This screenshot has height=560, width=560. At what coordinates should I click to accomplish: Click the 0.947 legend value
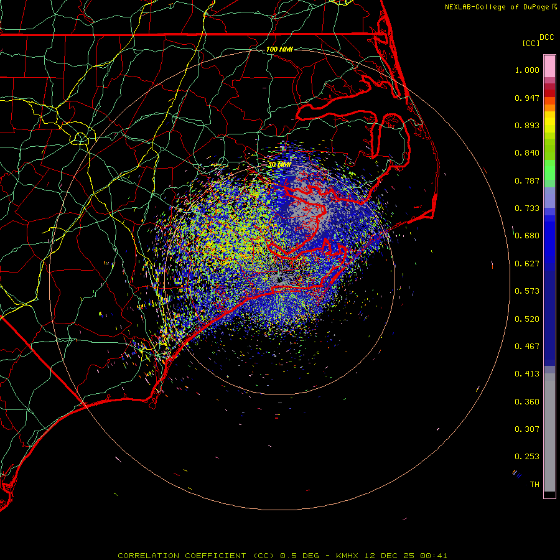coord(527,98)
